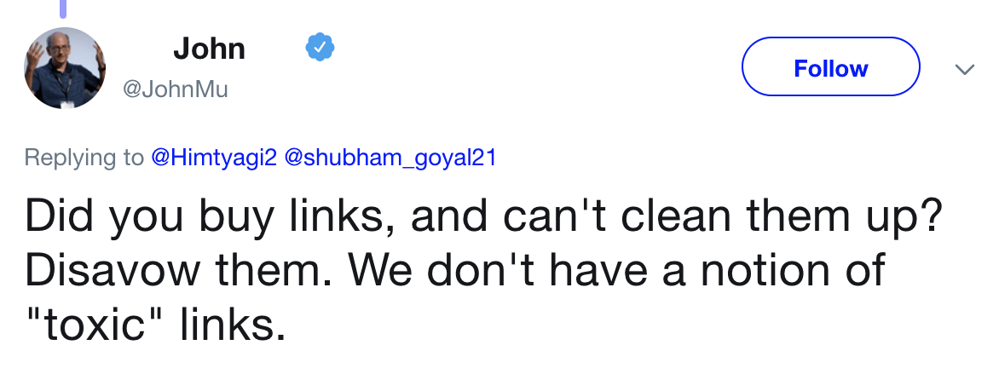Open the @JohnMu handle link
Image resolution: width=999 pixels, height=368 pixels.
coord(176,89)
